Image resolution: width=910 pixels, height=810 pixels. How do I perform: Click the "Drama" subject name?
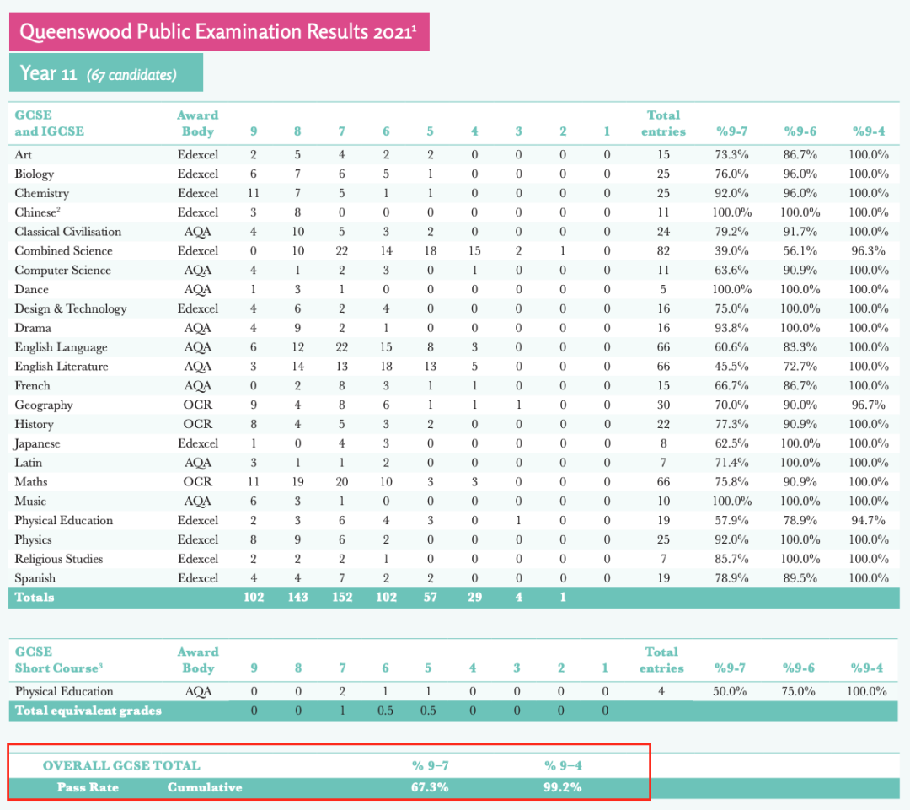(33, 328)
